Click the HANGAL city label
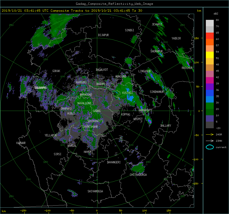 72,146
